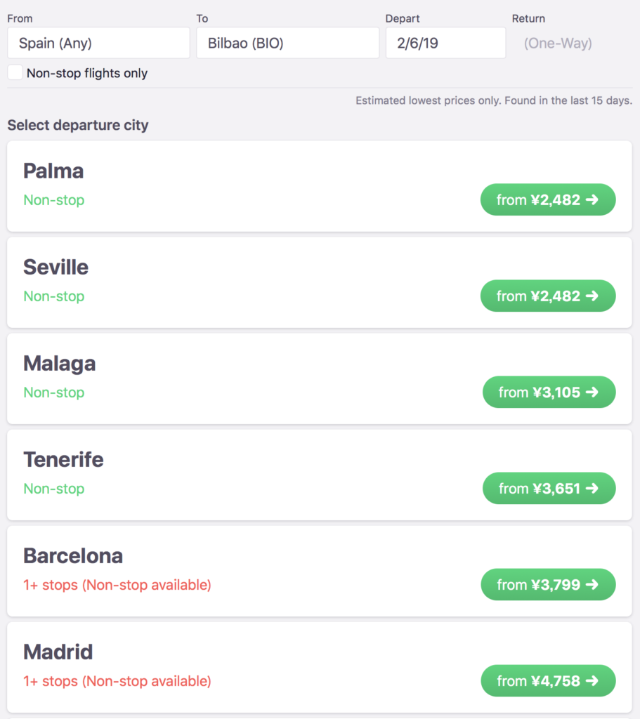Select Barcelona city heading

pyautogui.click(x=73, y=556)
